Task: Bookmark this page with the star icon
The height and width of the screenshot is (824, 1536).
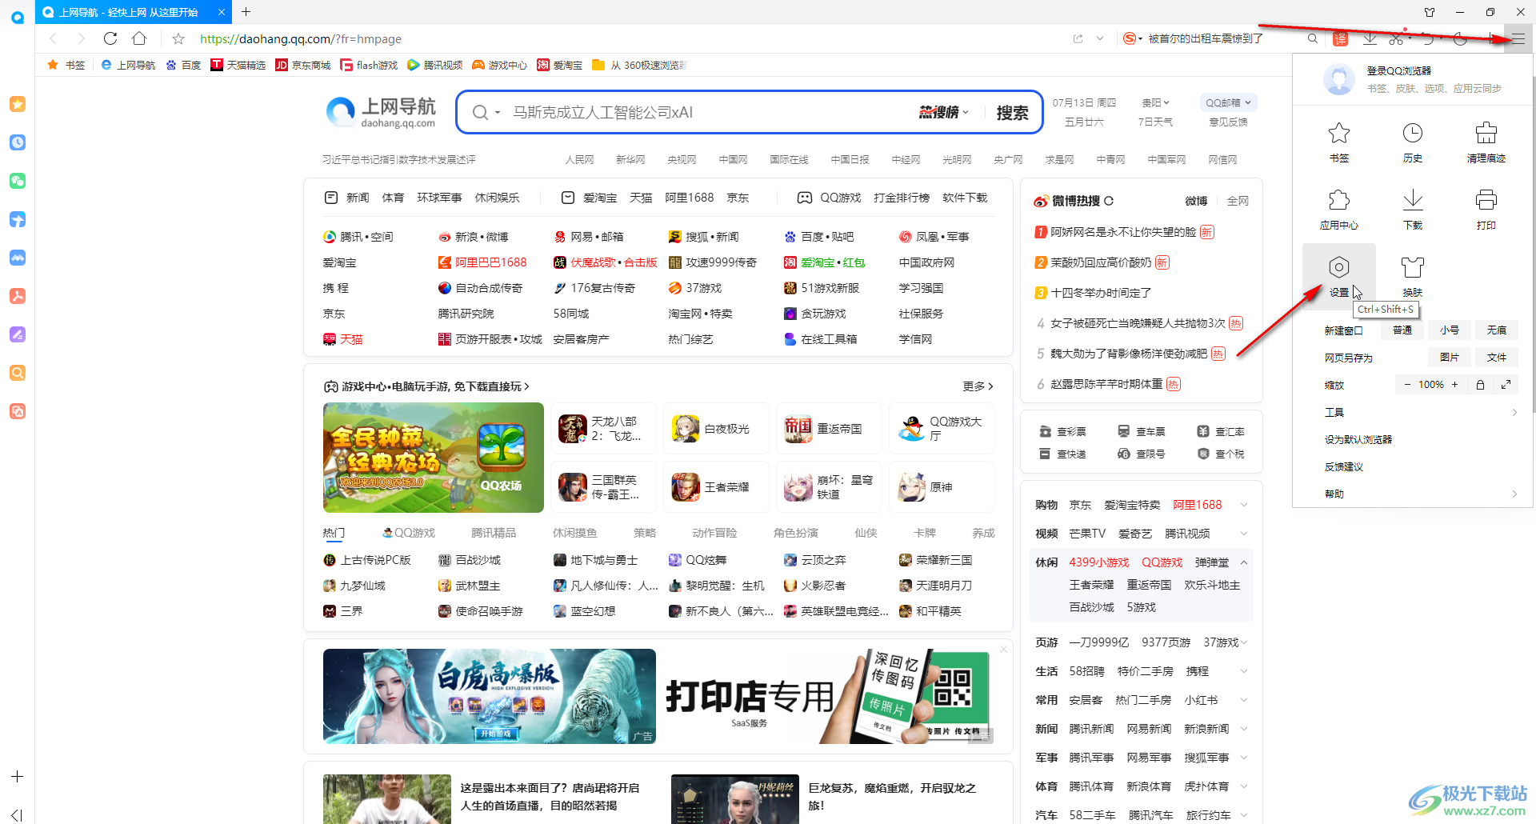Action: (x=178, y=38)
